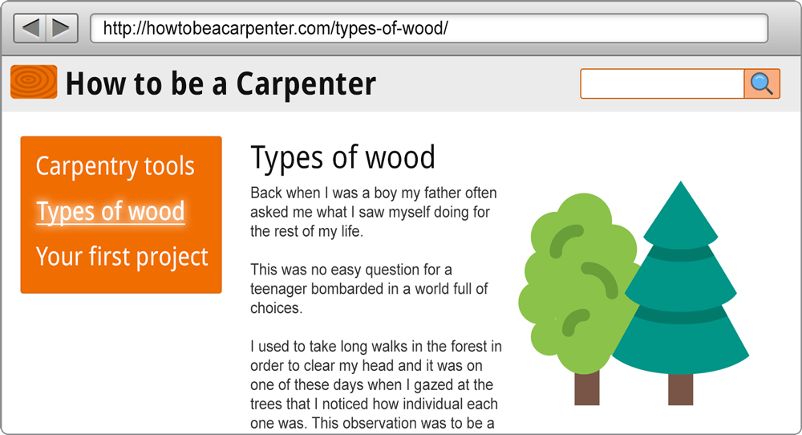The height and width of the screenshot is (435, 802).
Task: Click inside the site search field
Action: click(x=662, y=83)
